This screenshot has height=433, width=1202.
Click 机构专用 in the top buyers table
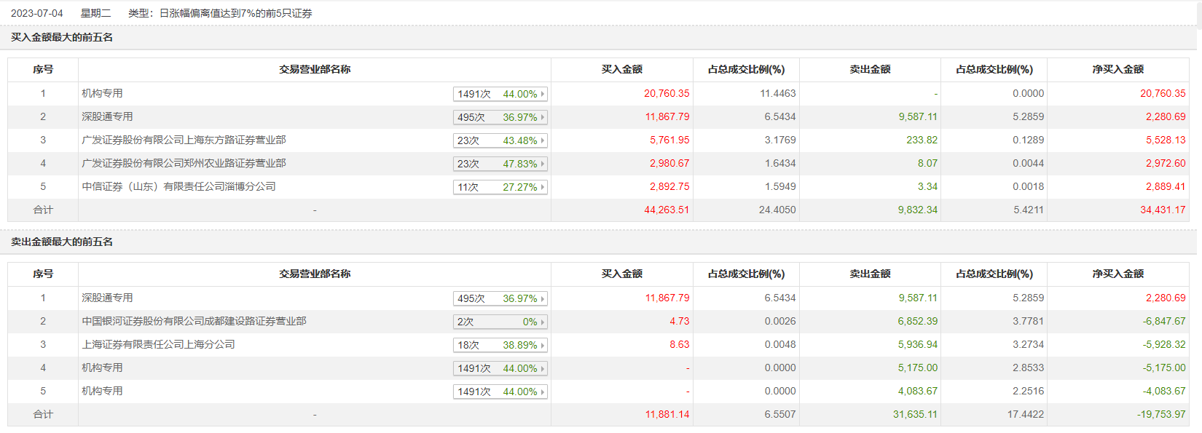(x=102, y=94)
